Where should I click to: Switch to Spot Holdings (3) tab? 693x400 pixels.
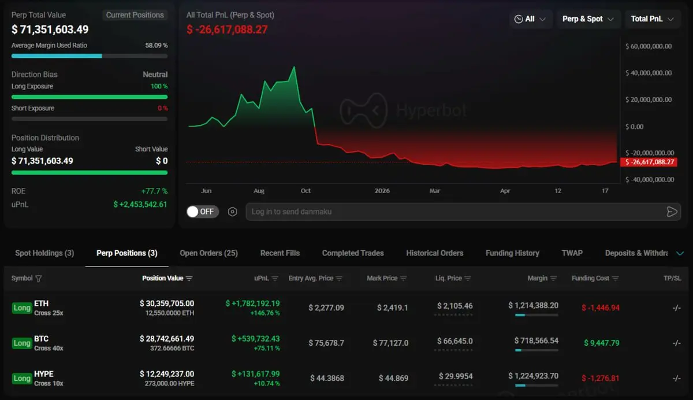pyautogui.click(x=44, y=253)
